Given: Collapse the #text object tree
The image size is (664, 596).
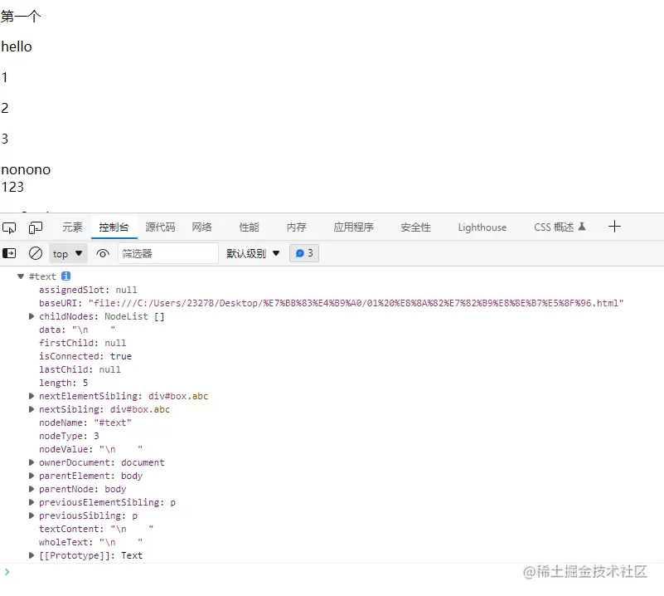Looking at the screenshot, I should [21, 276].
